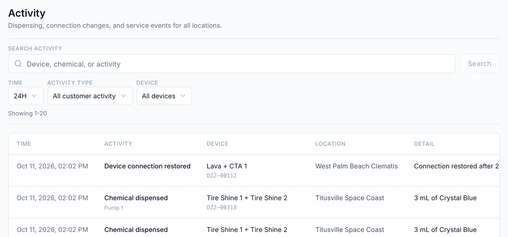Focus the Device, chemical, or activity search box
The image size is (508, 237).
tap(232, 64)
